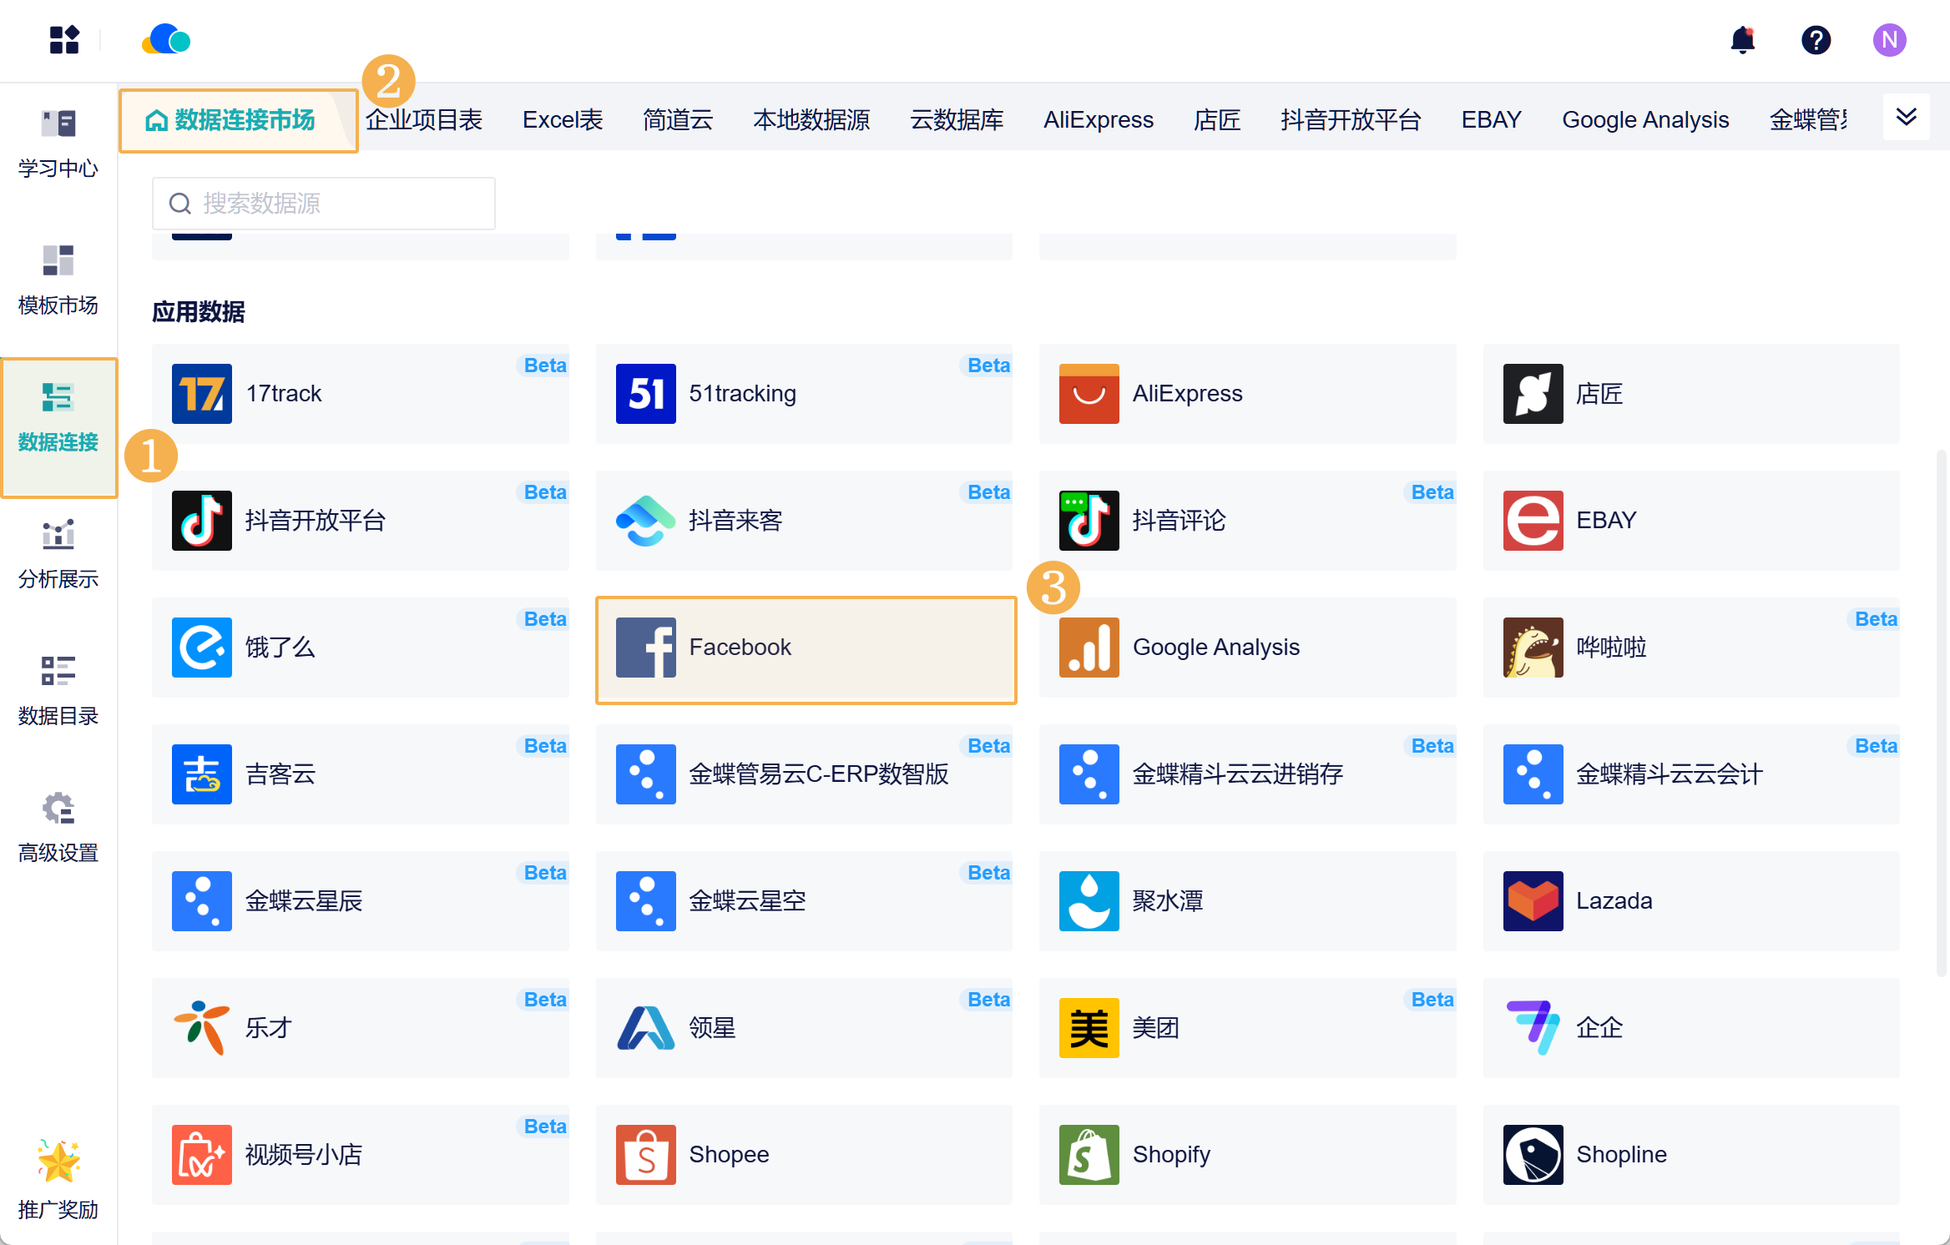This screenshot has width=1950, height=1245.
Task: Select the 视频号小店 data source card
Action: click(361, 1155)
